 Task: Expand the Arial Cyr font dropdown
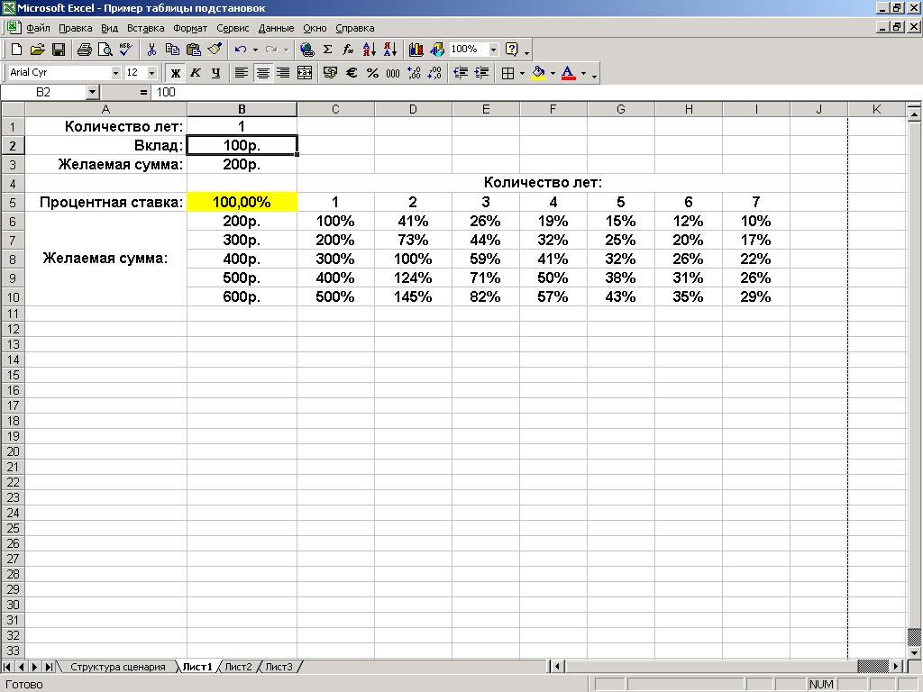[x=116, y=73]
